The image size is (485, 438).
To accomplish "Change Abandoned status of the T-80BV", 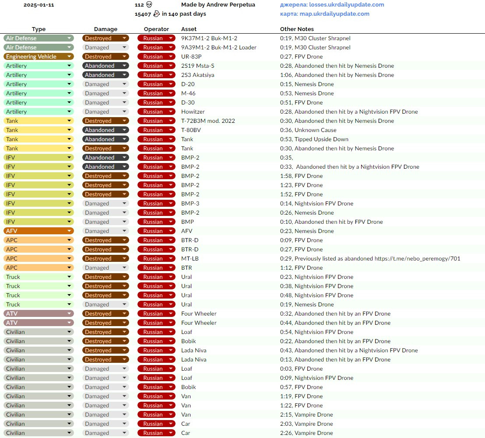I will coord(105,130).
